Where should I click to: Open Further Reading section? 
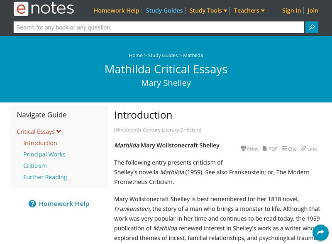pyautogui.click(x=45, y=177)
